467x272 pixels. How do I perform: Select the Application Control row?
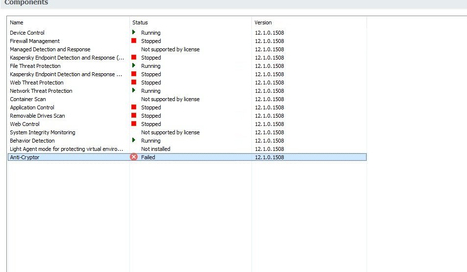coord(187,107)
